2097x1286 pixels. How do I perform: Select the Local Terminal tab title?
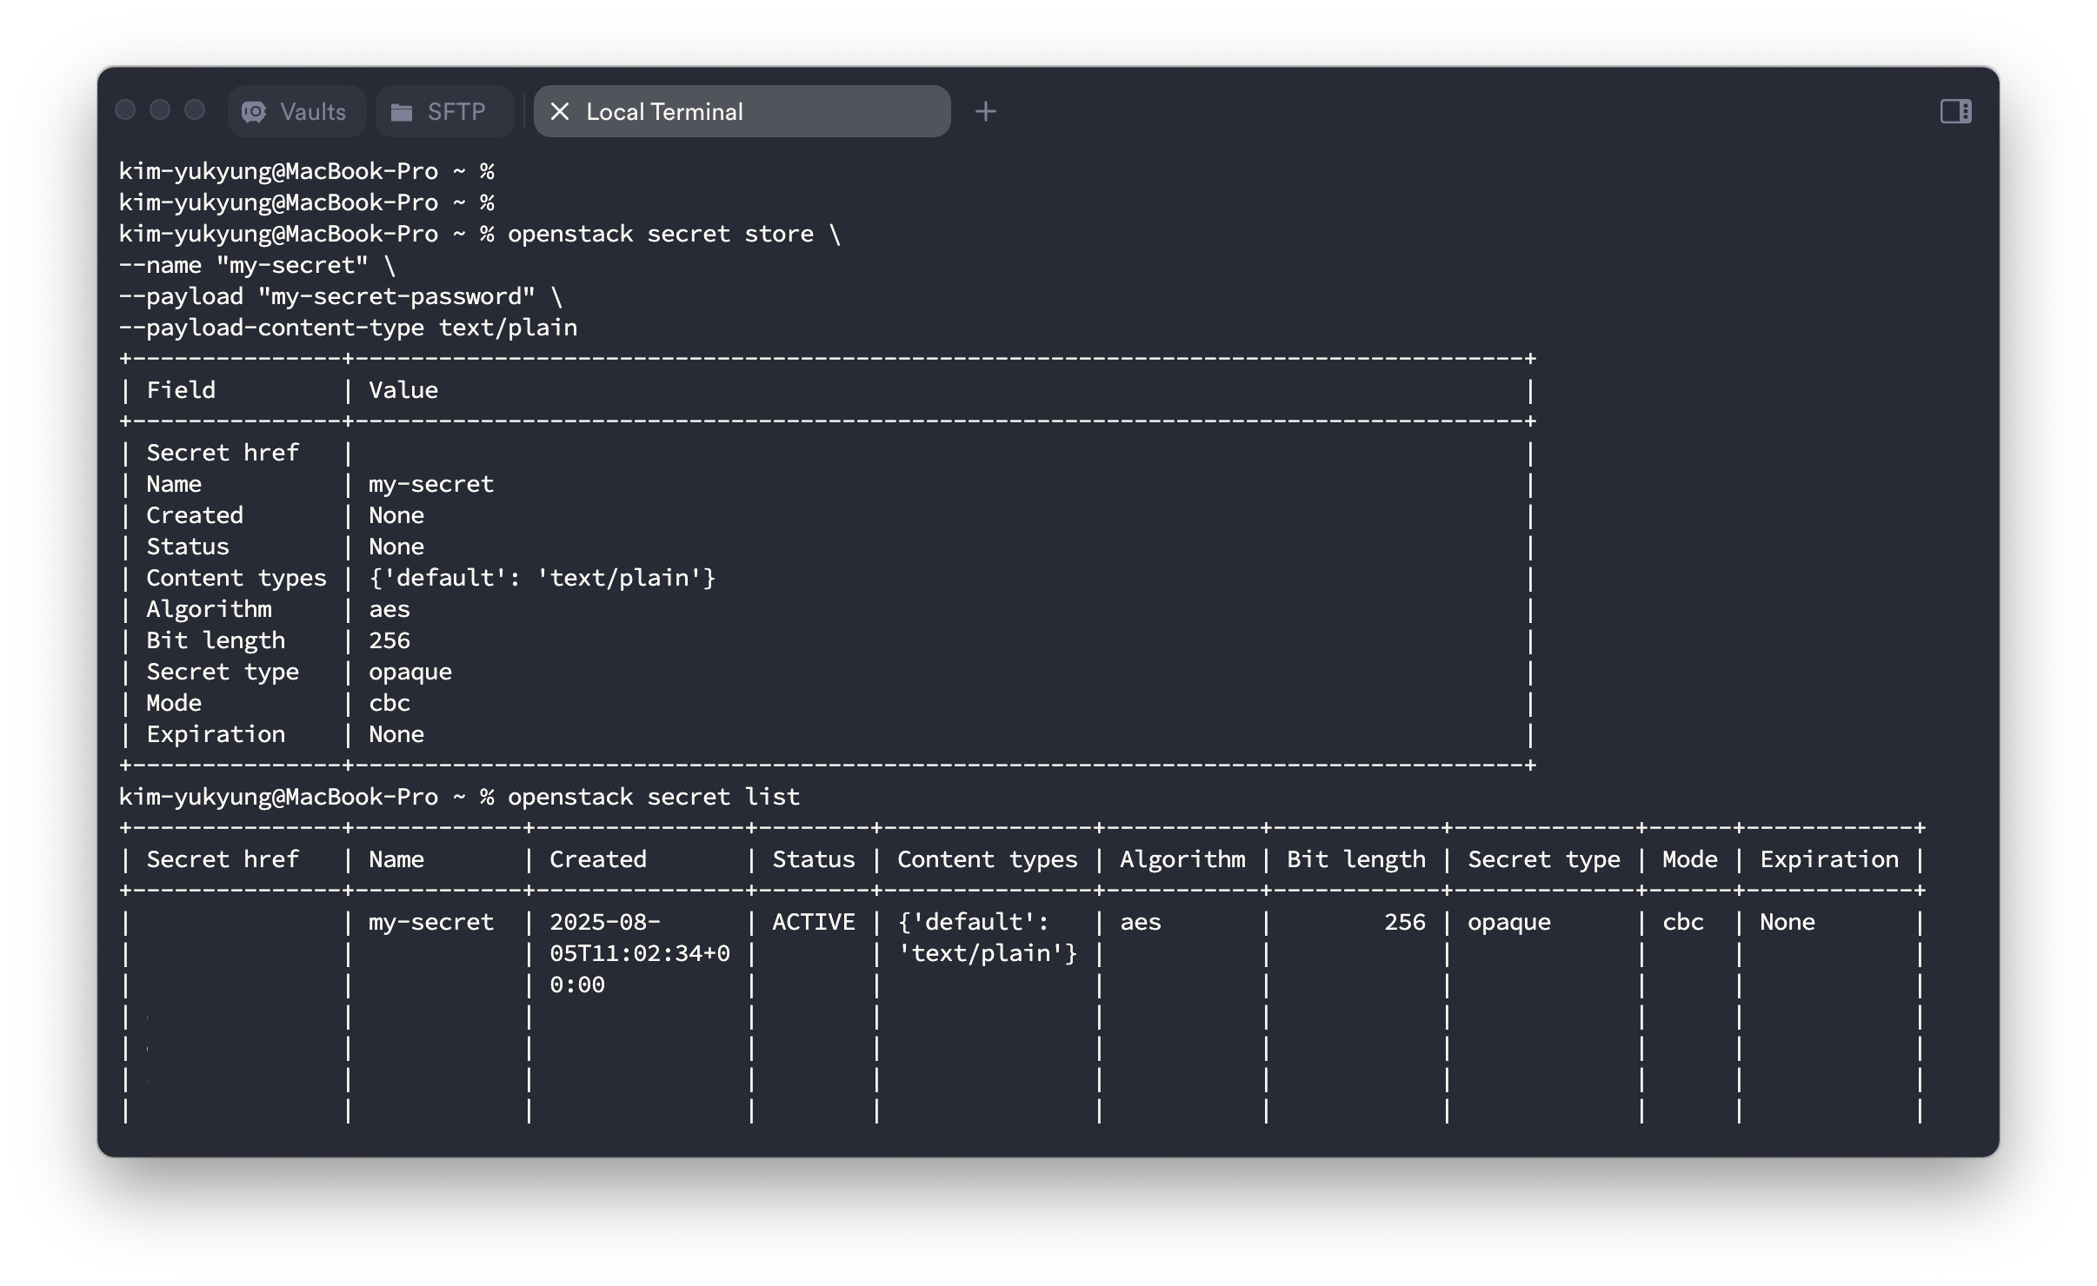click(664, 111)
